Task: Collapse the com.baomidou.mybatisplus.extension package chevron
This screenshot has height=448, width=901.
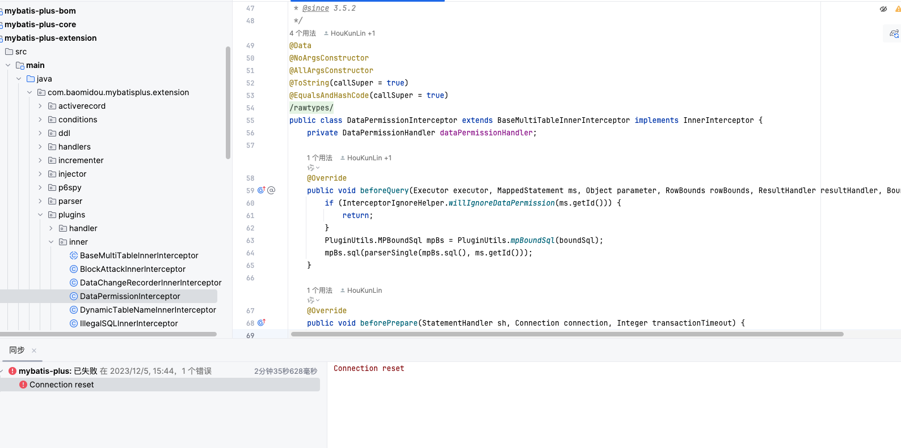Action: point(30,92)
